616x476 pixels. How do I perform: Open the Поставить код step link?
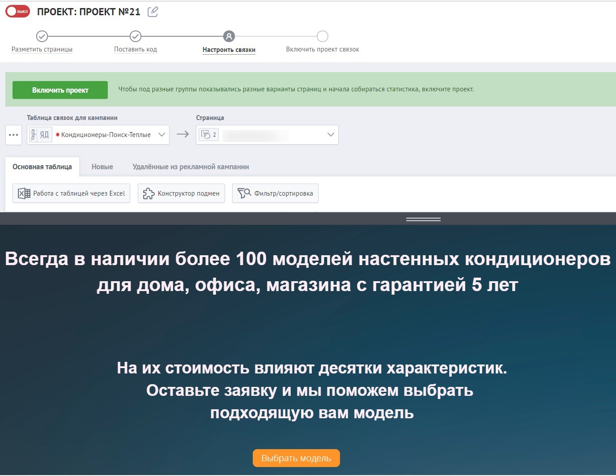click(x=136, y=49)
